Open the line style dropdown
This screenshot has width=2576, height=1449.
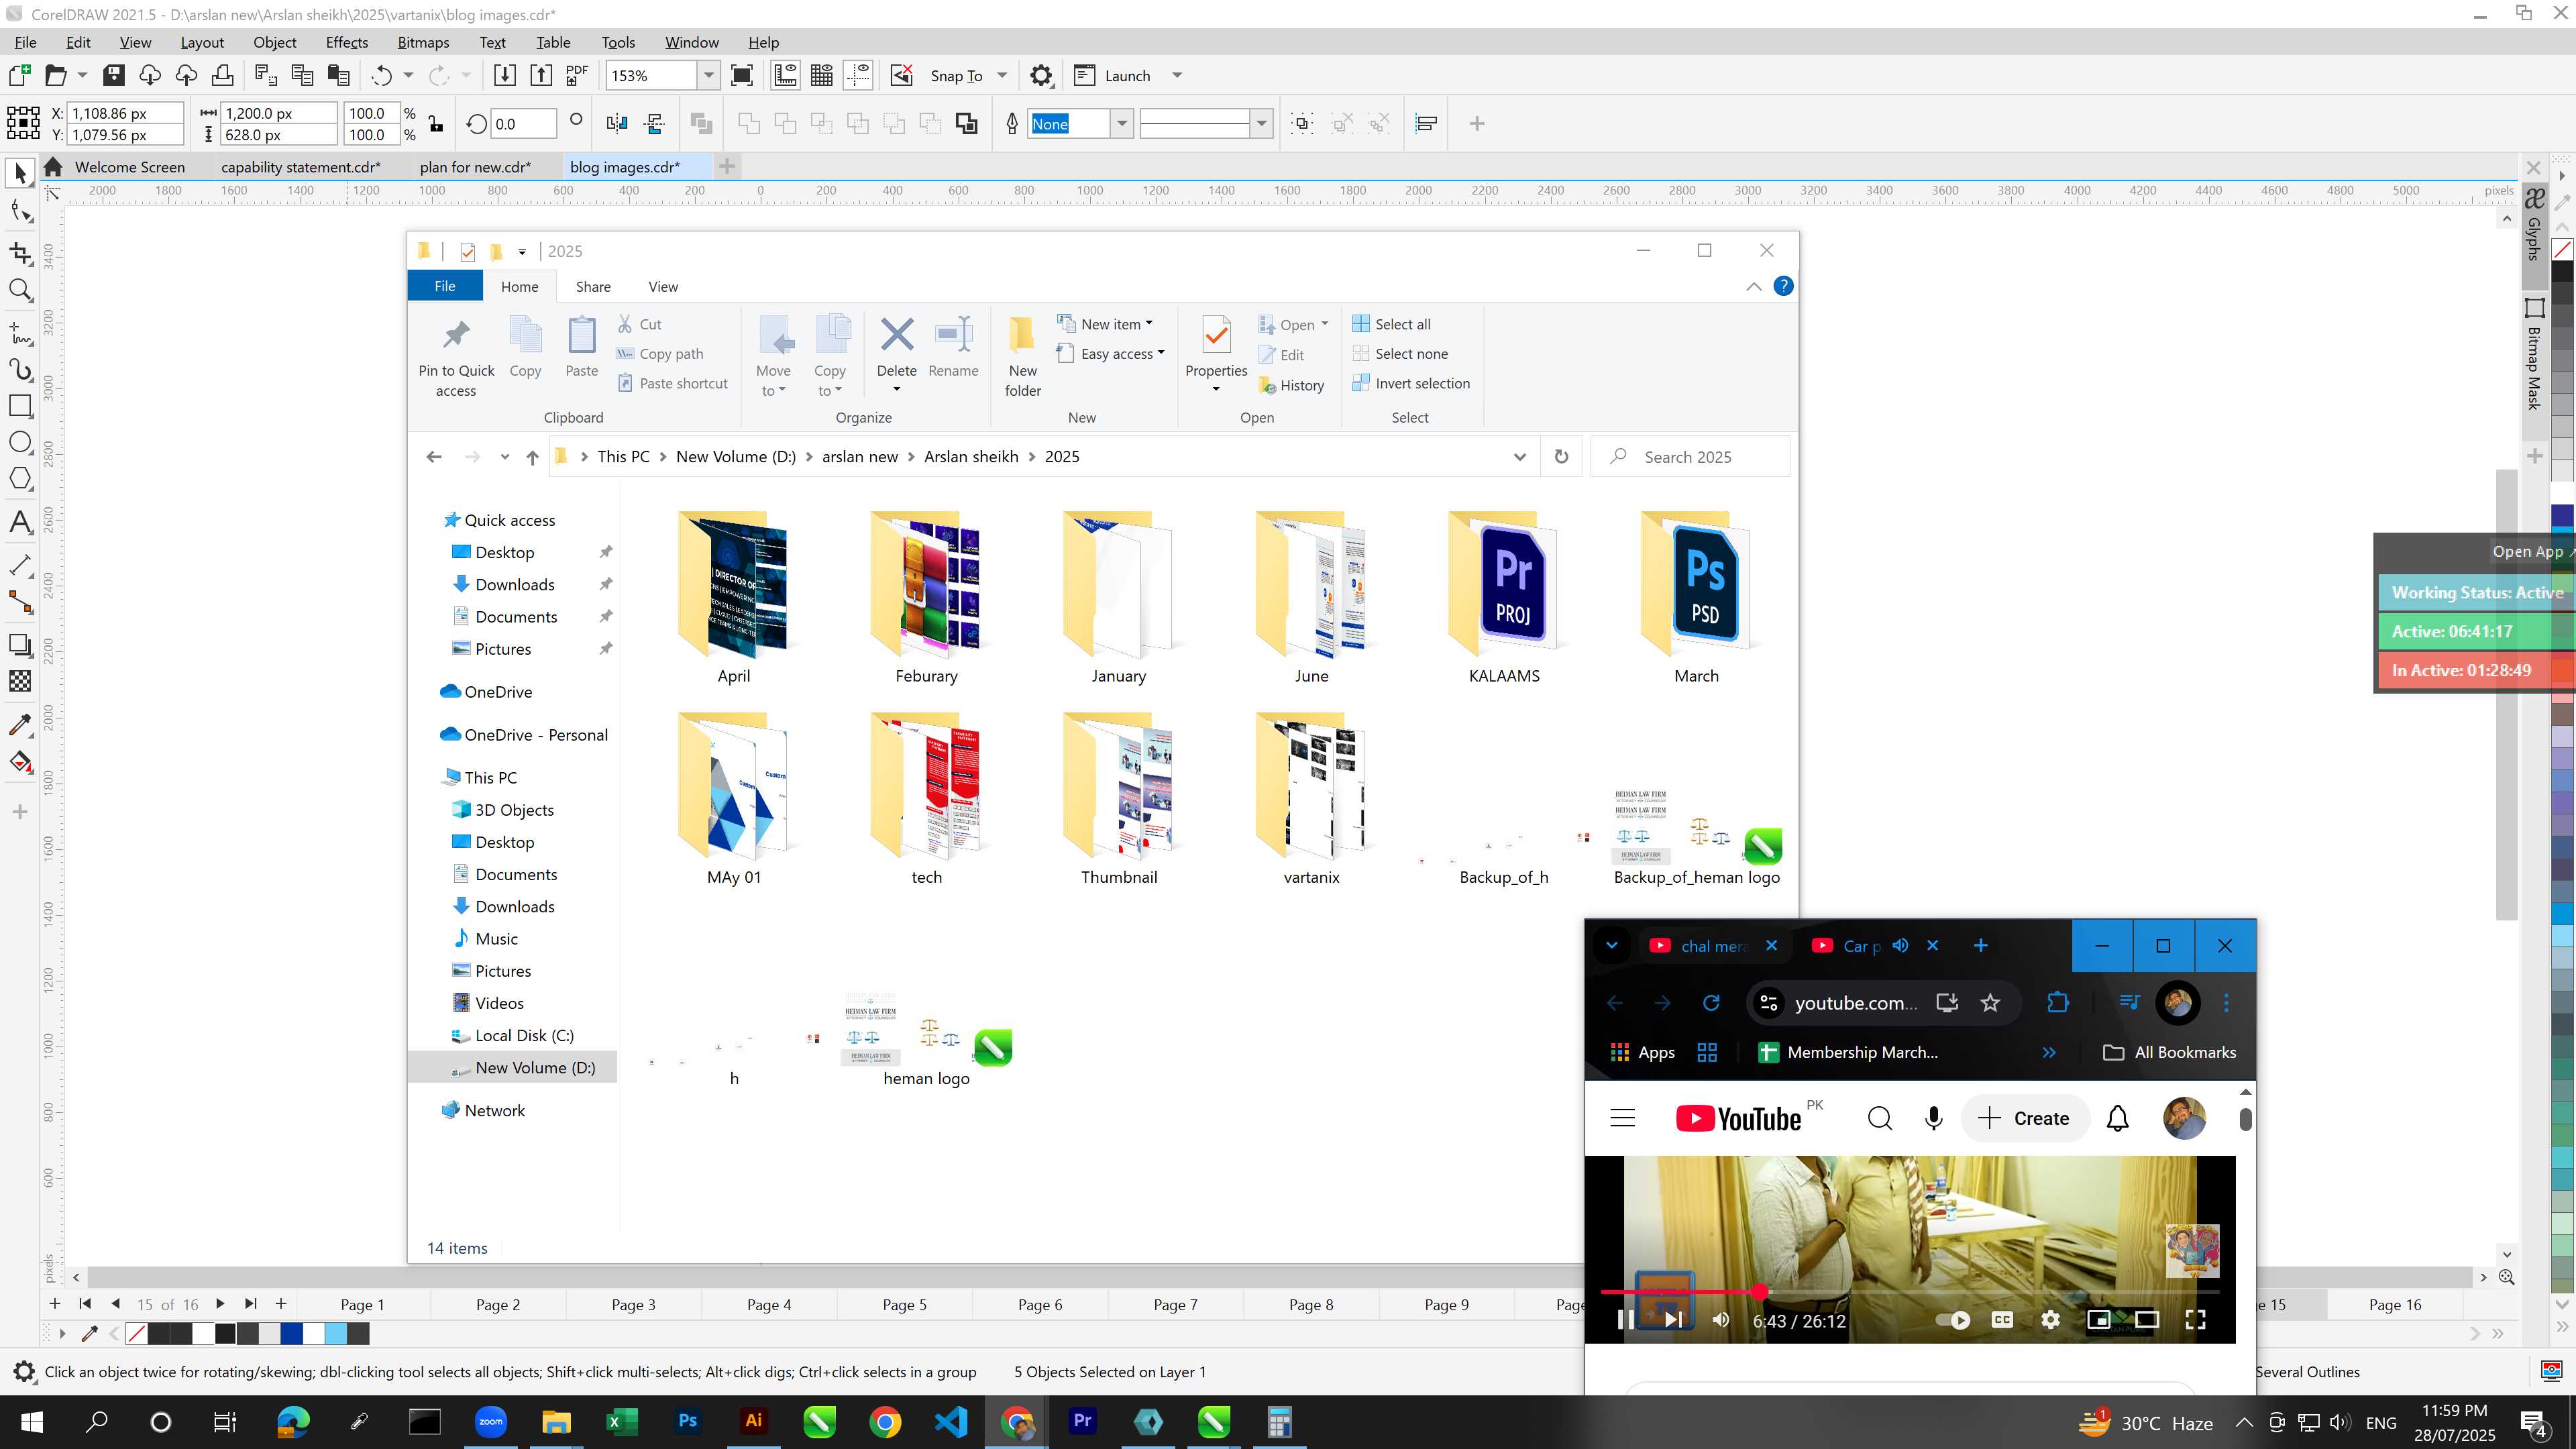tap(1262, 123)
